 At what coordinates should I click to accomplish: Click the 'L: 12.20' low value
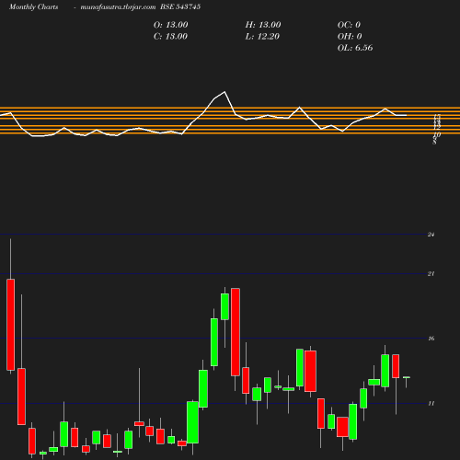tap(262, 37)
